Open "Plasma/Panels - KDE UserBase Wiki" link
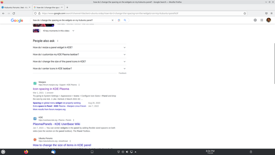 pos(56,124)
